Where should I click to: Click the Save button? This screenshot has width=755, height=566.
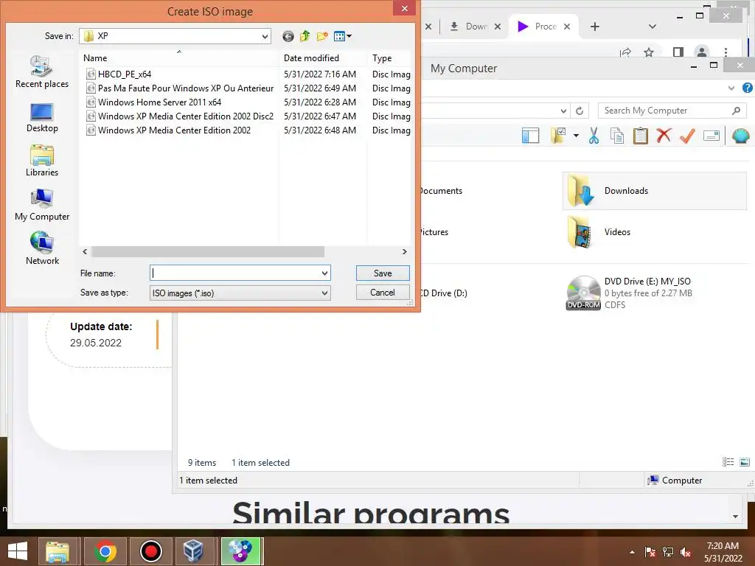tap(383, 273)
